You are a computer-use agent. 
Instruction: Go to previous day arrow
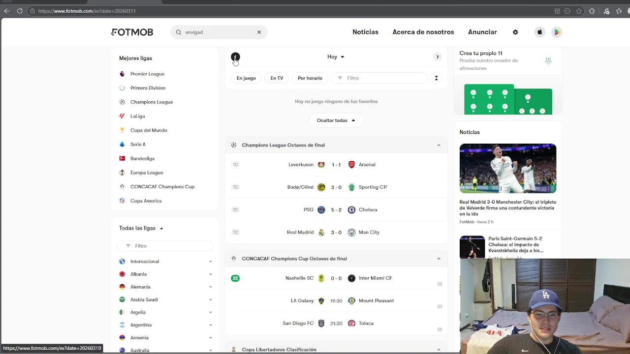click(x=235, y=57)
